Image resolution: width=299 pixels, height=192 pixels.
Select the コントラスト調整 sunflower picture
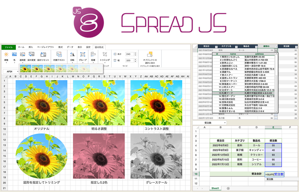[156, 103]
